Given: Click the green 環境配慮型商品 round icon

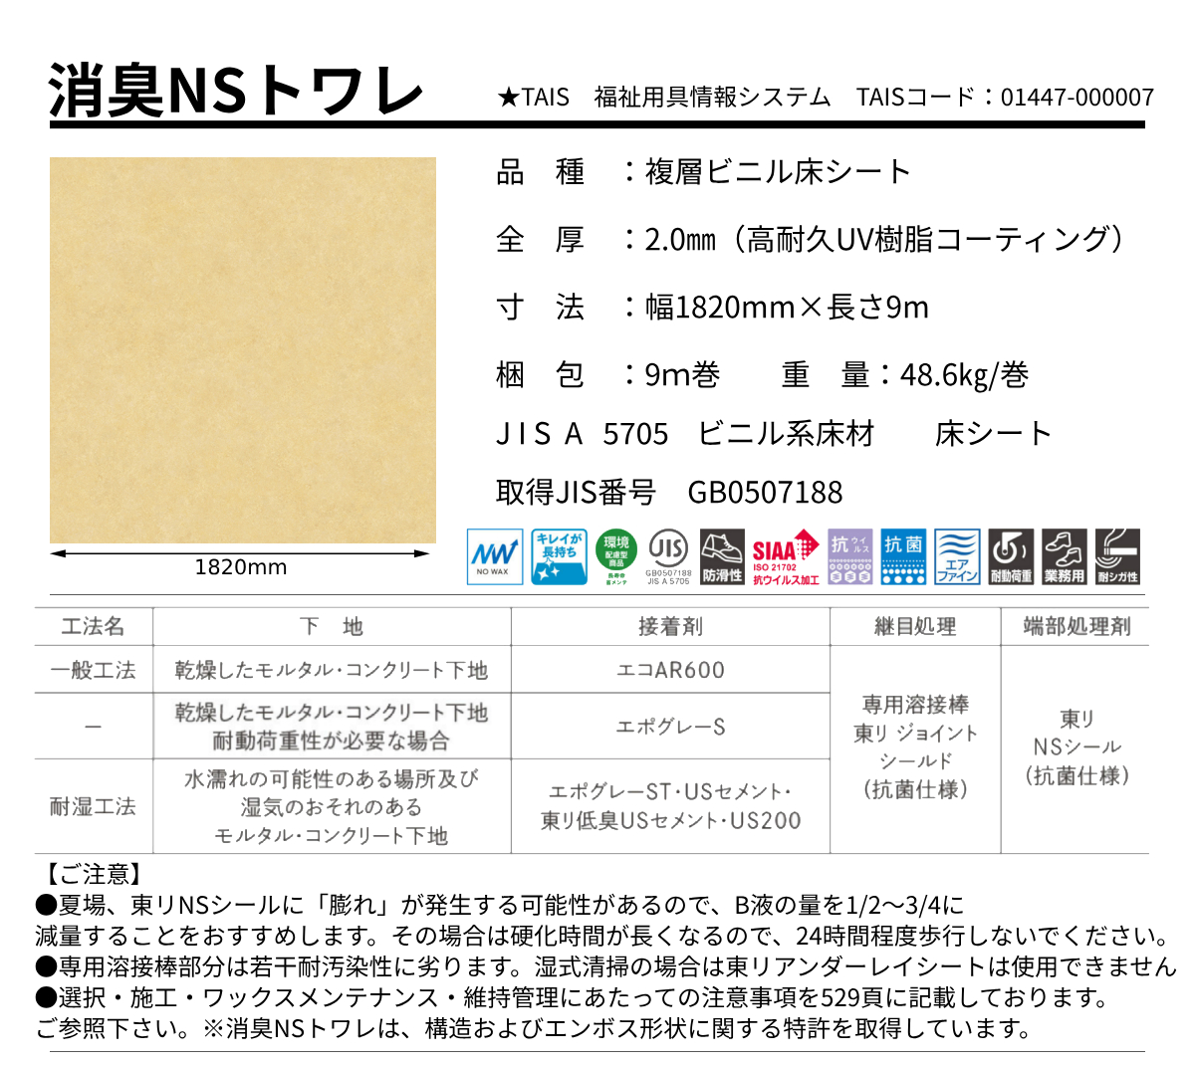Looking at the screenshot, I should click(616, 556).
